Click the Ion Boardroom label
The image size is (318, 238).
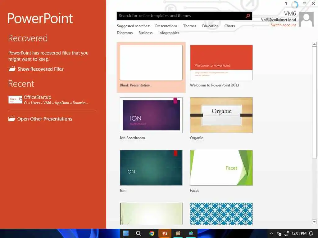[x=132, y=138]
